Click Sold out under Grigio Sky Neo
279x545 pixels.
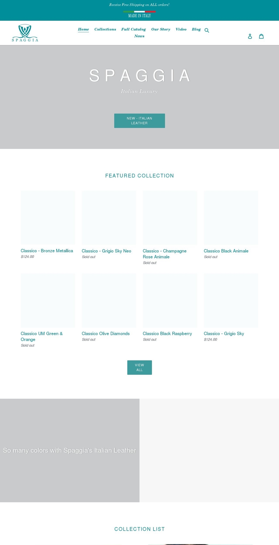click(x=89, y=257)
